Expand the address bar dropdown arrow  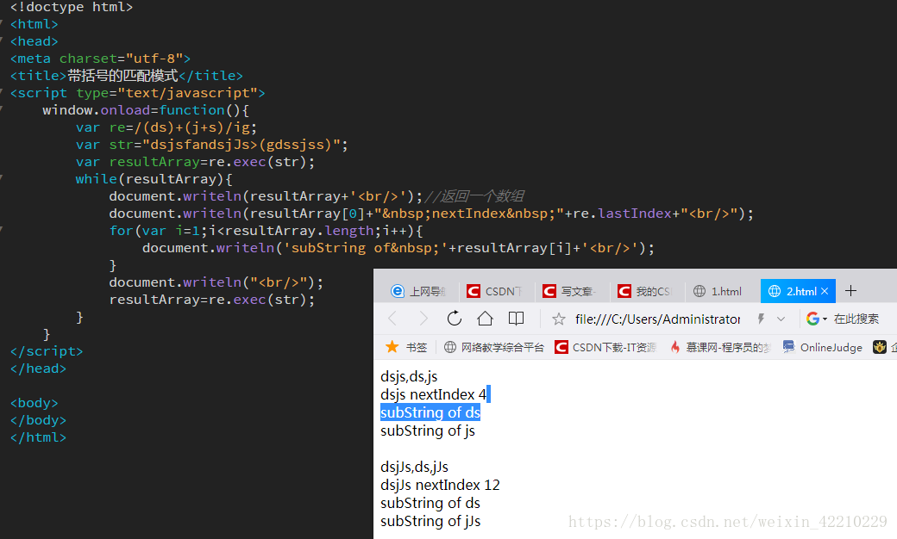pos(781,319)
